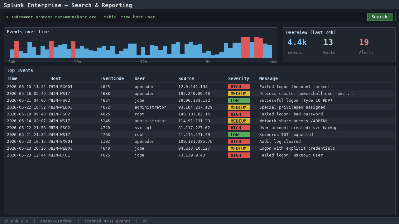Click the green Search button
Screen dimensions: 399x224
pyautogui.click(x=380, y=17)
